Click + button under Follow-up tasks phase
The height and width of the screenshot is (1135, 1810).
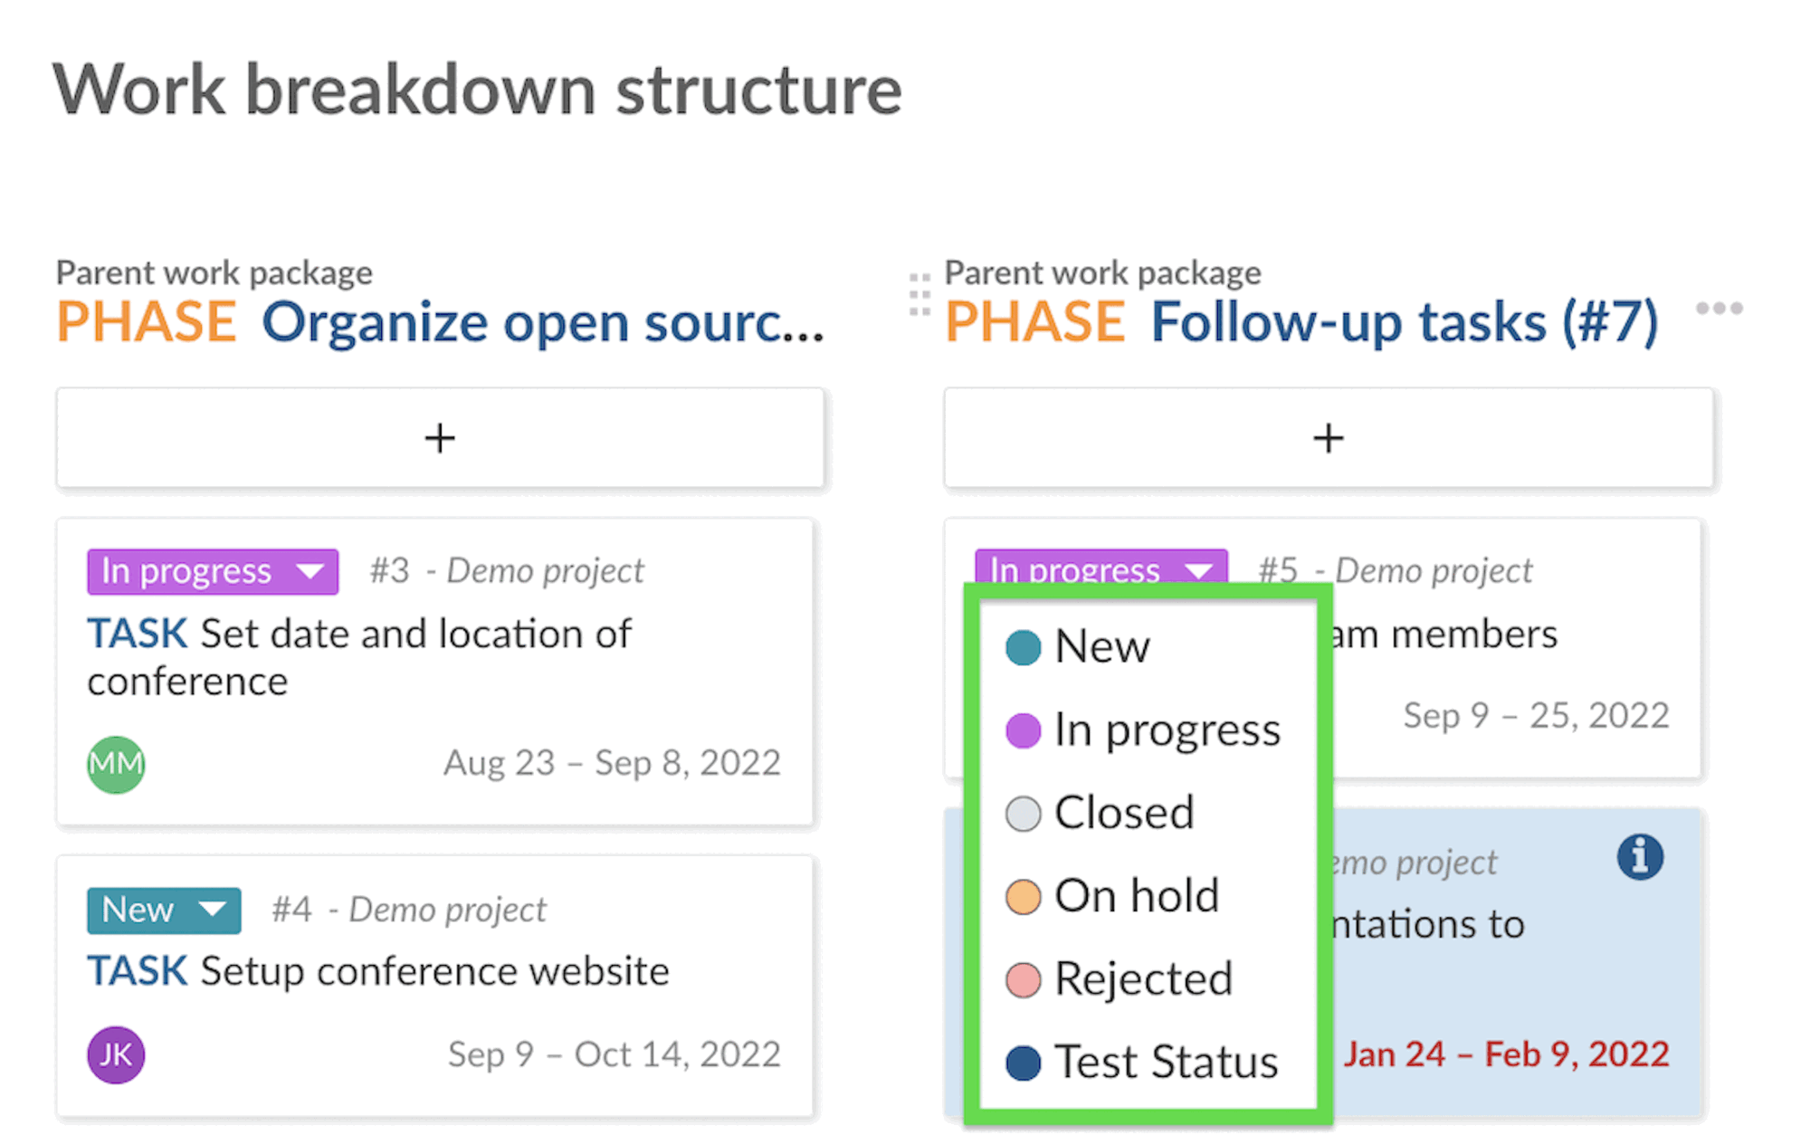(1328, 438)
